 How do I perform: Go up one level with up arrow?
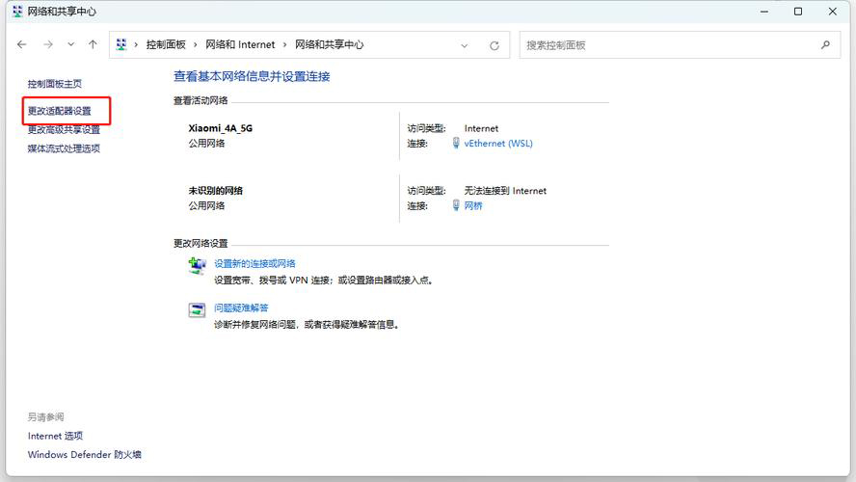93,44
